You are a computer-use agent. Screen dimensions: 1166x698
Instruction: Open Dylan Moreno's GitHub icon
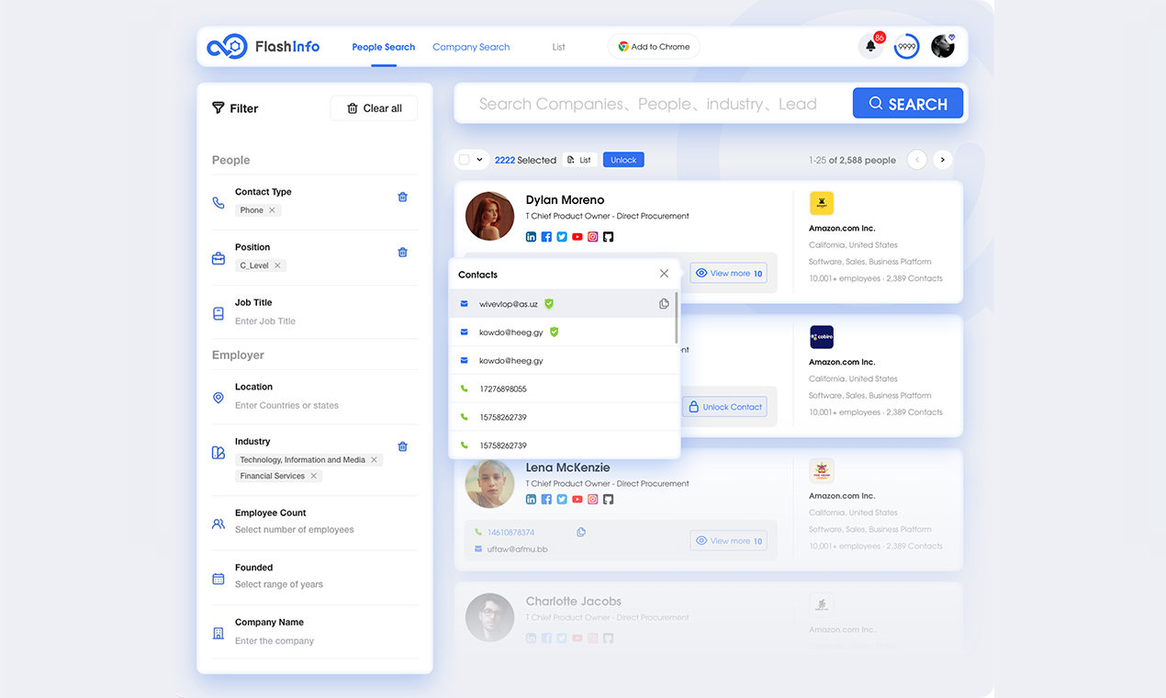[x=608, y=237]
